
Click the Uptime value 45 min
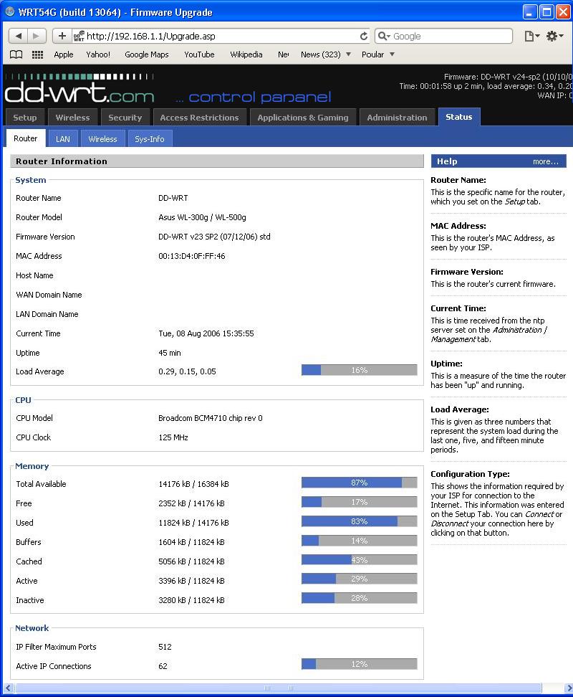(170, 353)
